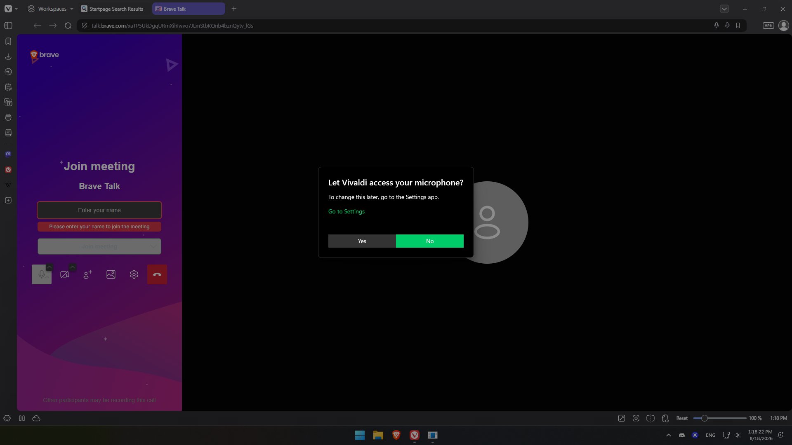Open sync cloud status icon

(36, 418)
